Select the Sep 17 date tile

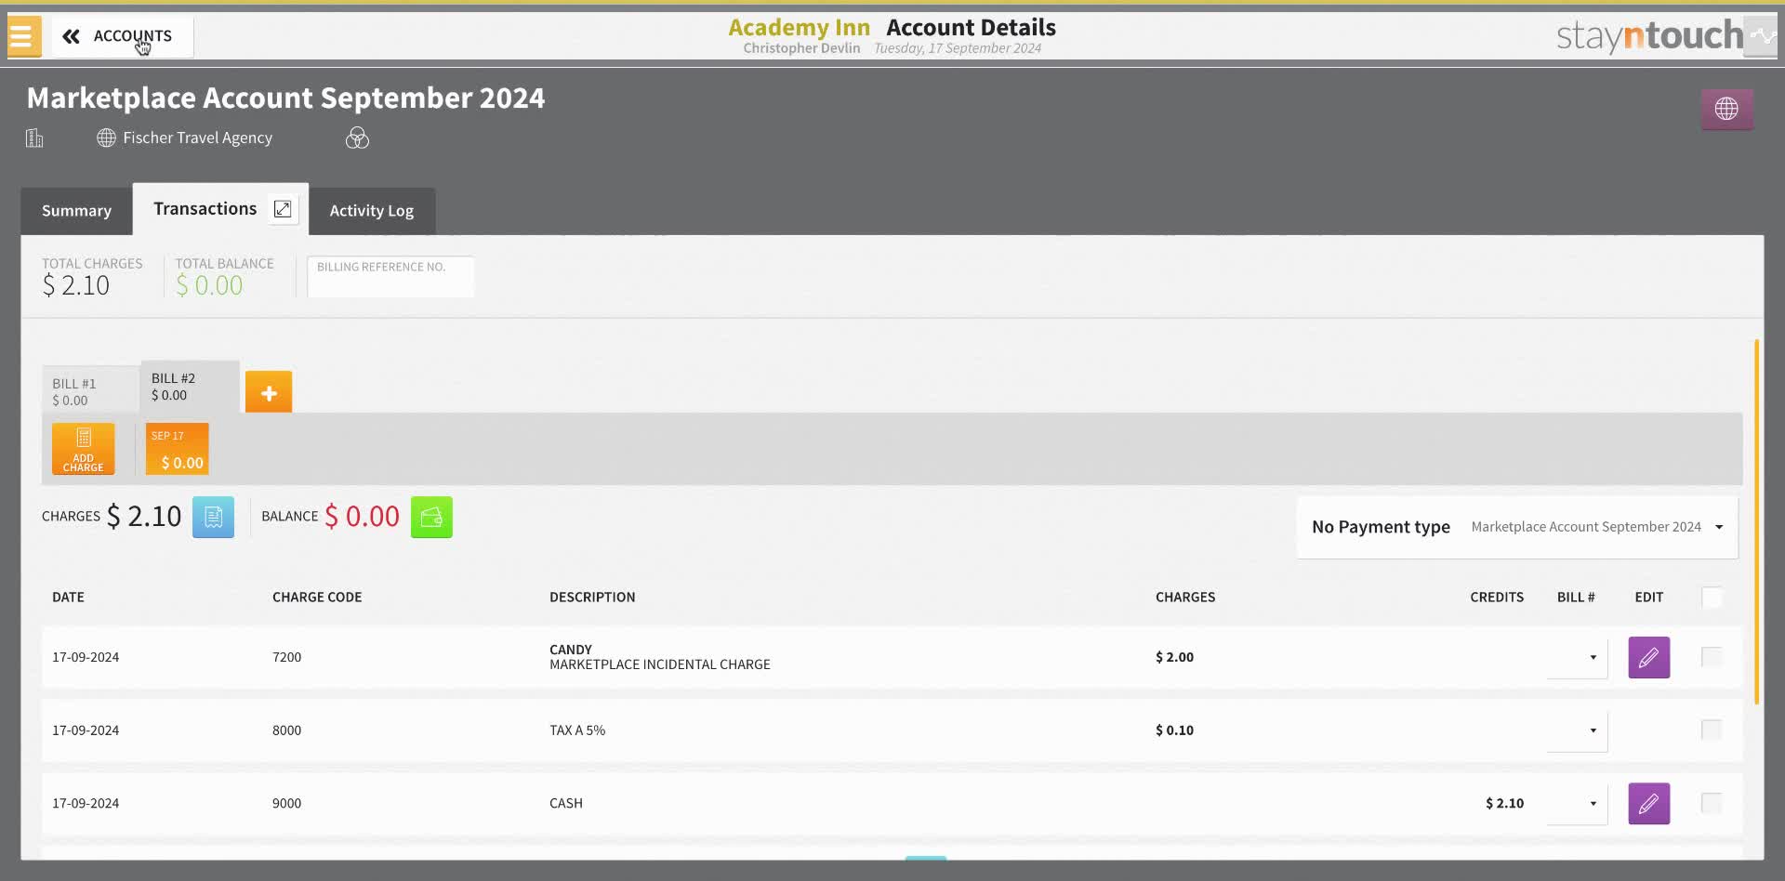pos(177,449)
